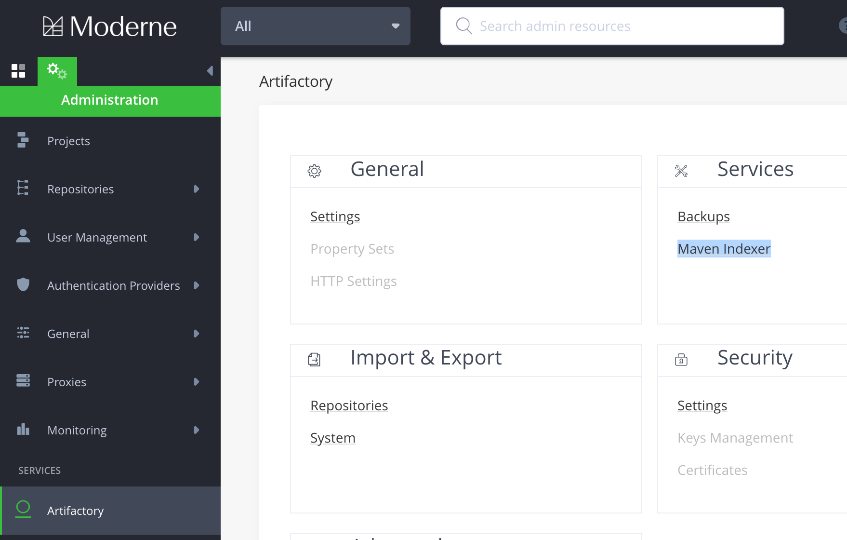
Task: Click the User Management person icon
Action: [23, 236]
